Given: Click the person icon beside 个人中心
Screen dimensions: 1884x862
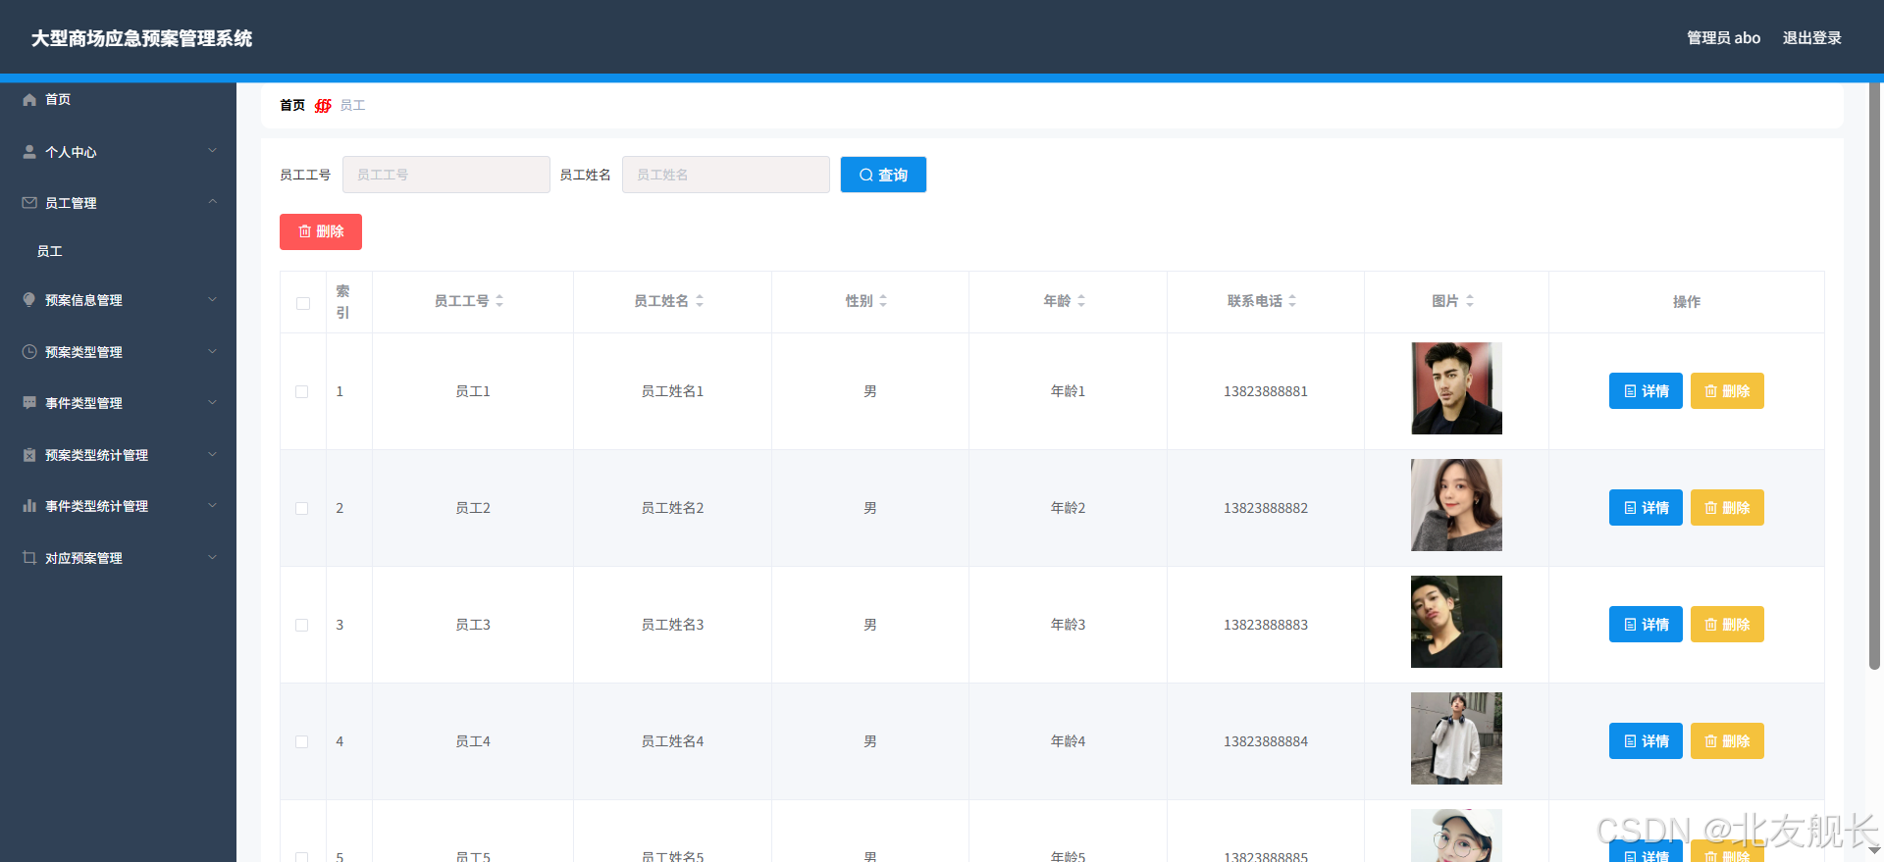Looking at the screenshot, I should (x=29, y=152).
